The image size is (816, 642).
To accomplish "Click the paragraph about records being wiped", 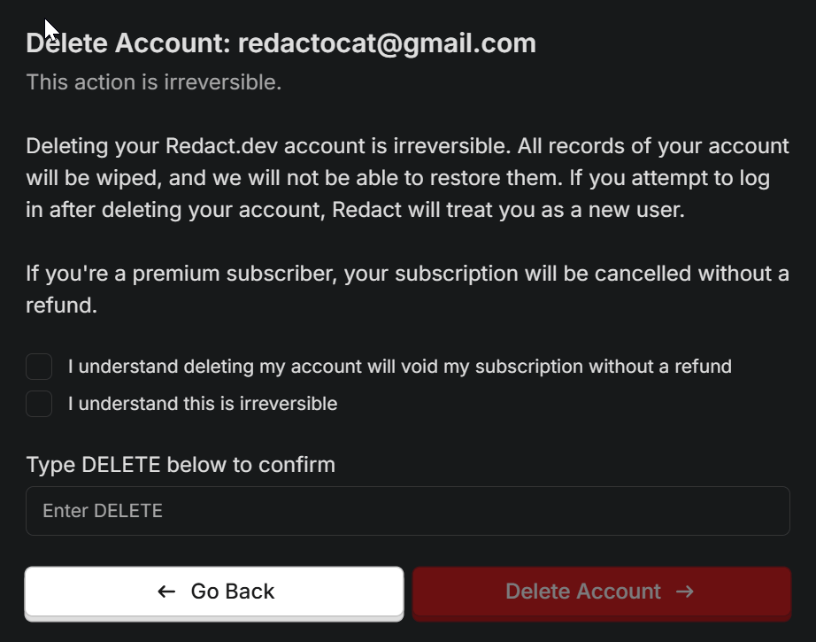I will point(407,179).
